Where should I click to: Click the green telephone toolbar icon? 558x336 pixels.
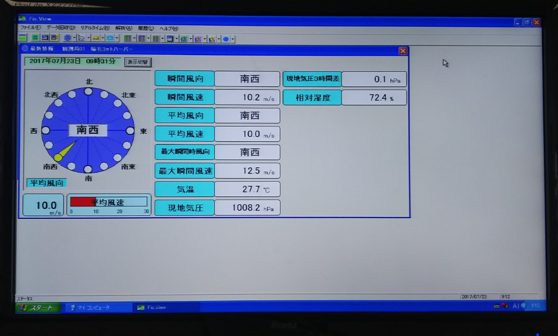[35, 38]
